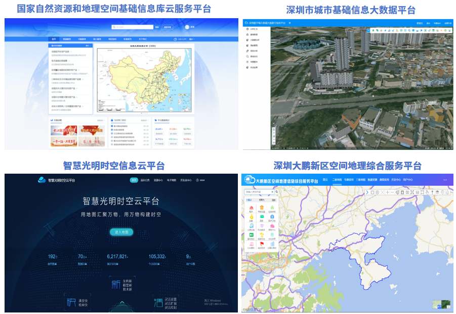
Task: Expand upward chevron at Guangming page bottom
Action: [x=122, y=303]
